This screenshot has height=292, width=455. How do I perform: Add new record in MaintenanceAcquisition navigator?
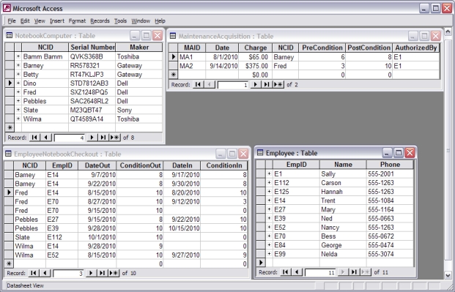click(278, 85)
